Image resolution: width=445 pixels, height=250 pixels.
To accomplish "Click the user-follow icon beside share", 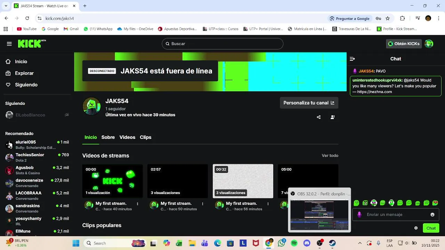I will coord(333,117).
